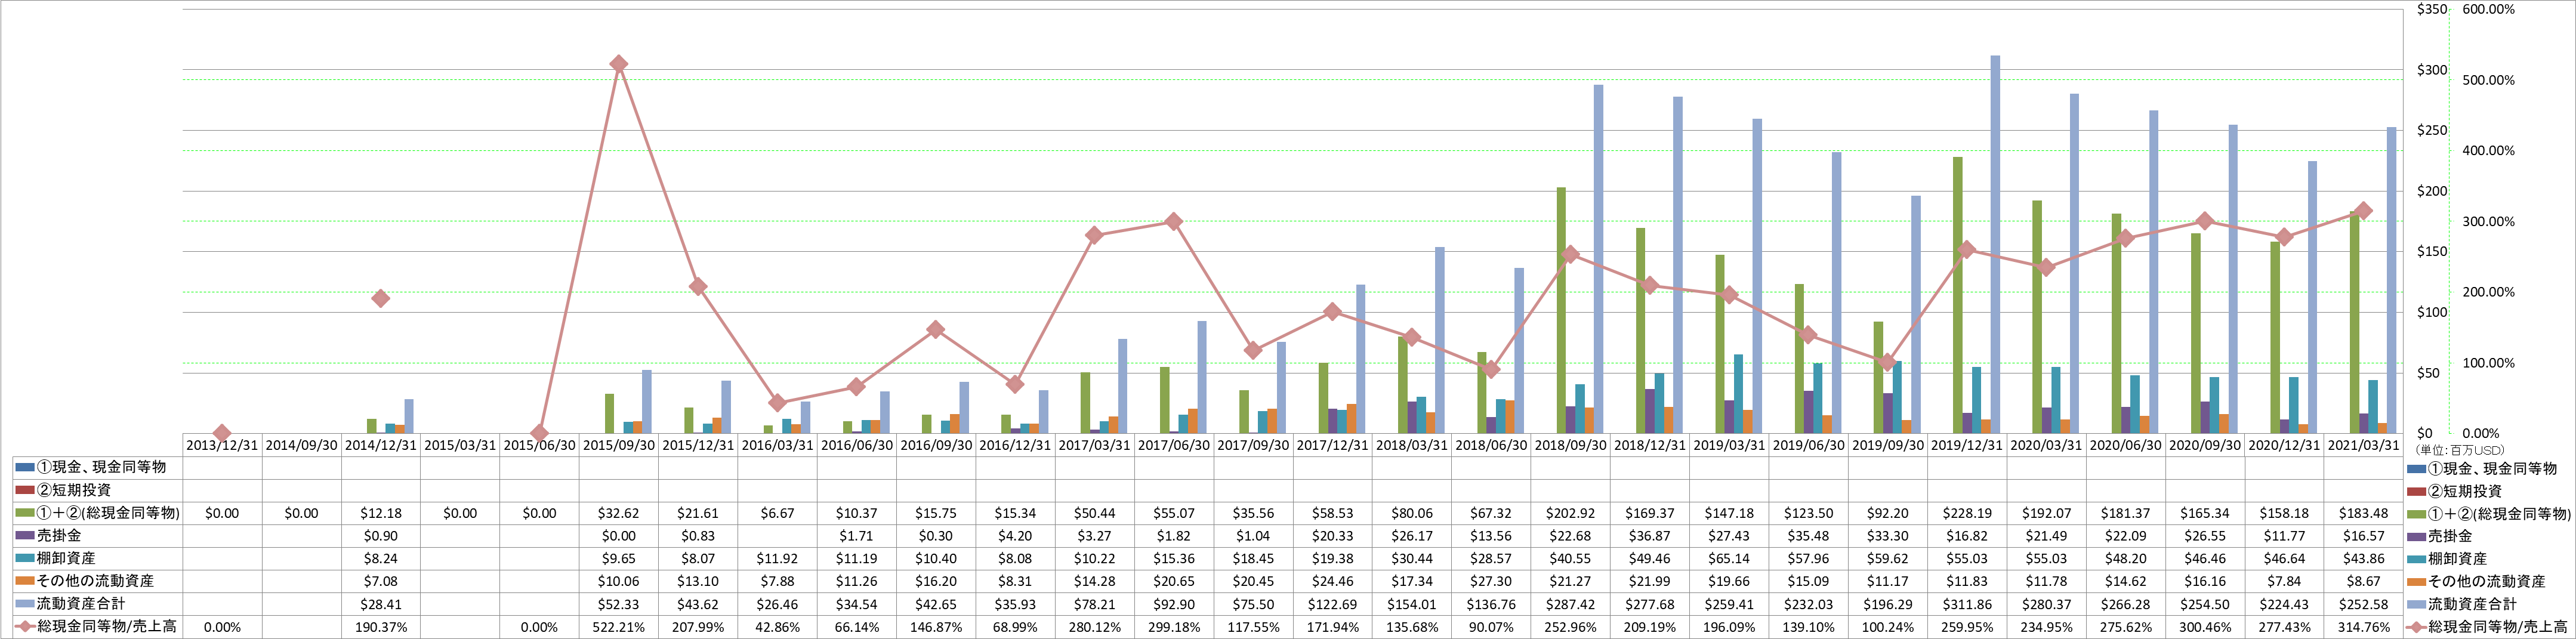The width and height of the screenshot is (2576, 639).
Task: Click the 100.24% ratio cell
Action: tap(1888, 627)
